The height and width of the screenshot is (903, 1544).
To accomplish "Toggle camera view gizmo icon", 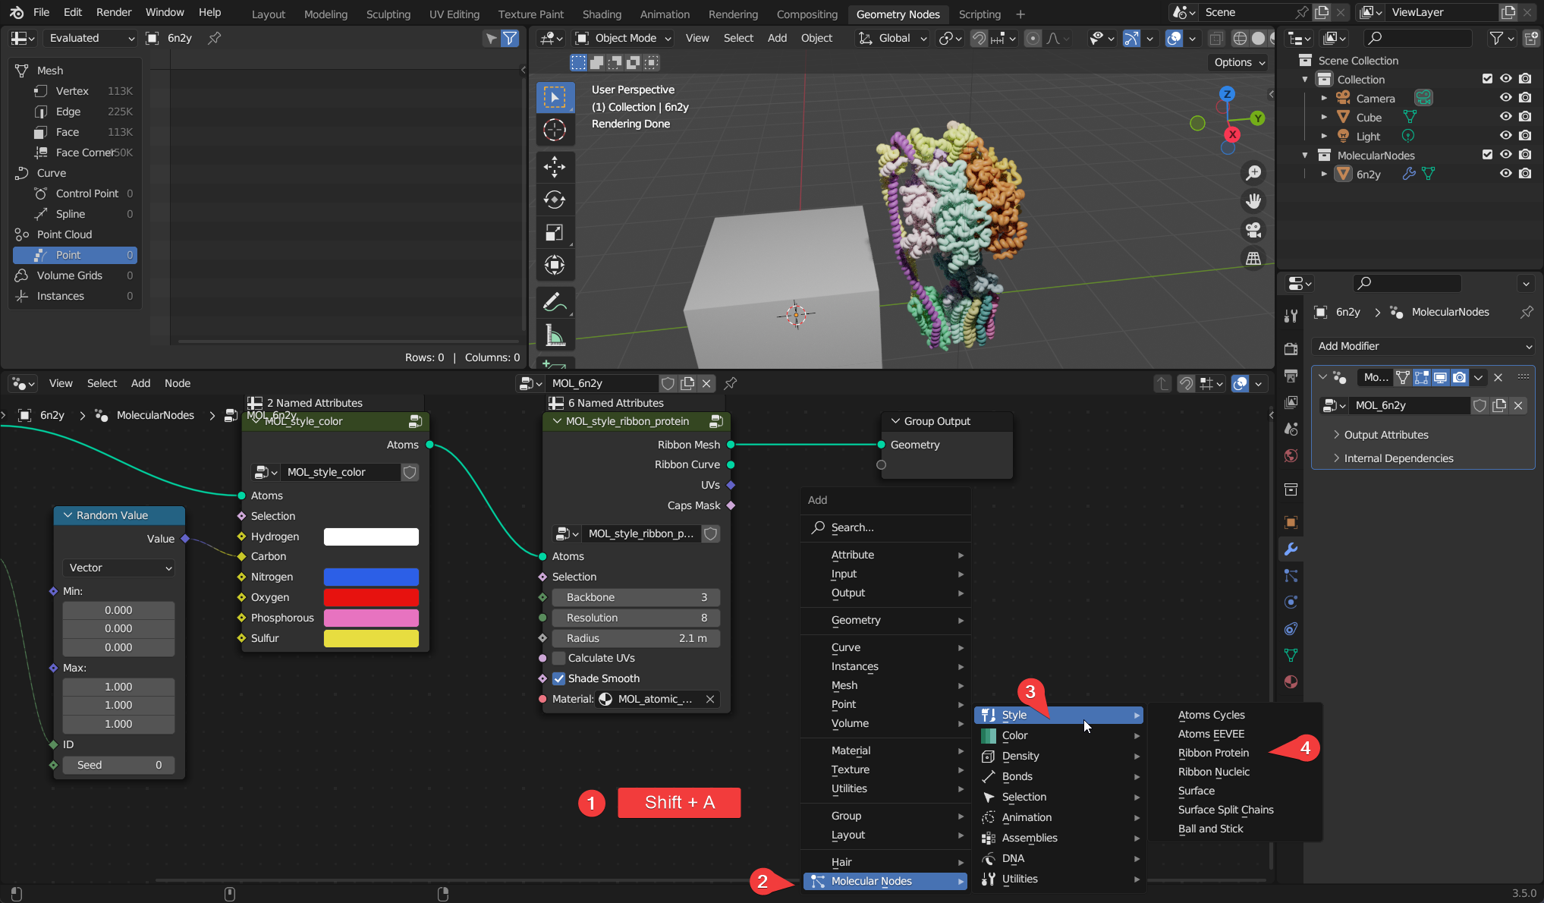I will click(x=1253, y=230).
